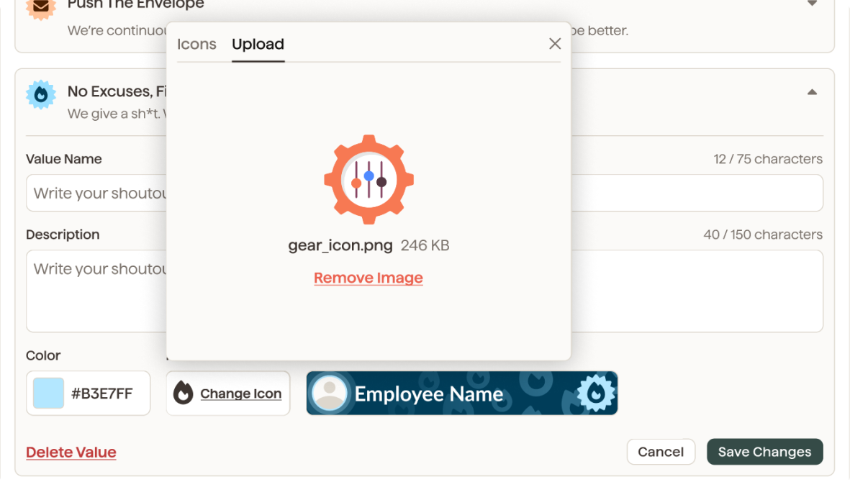Click the Value Name input field
This screenshot has width=850, height=487.
(x=425, y=193)
